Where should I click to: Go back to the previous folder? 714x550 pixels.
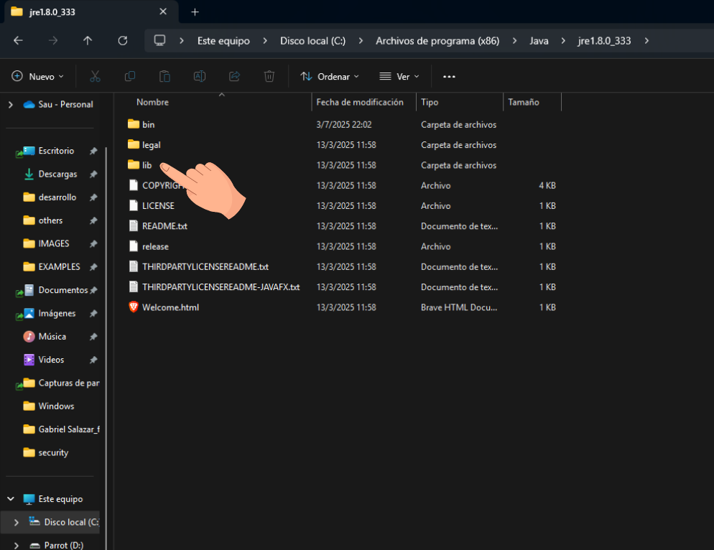[18, 41]
